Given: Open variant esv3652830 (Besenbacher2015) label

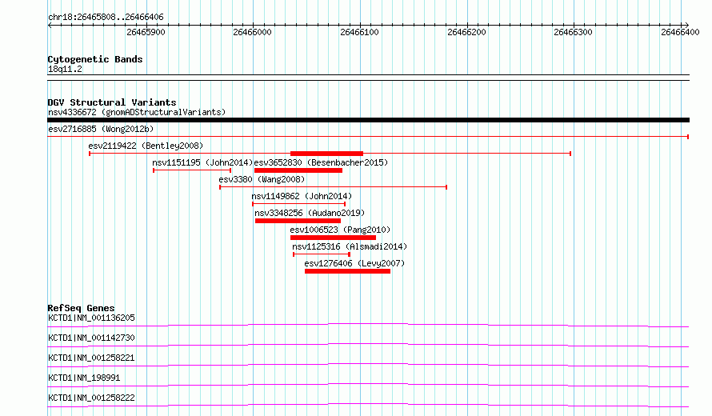Looking at the screenshot, I should tap(321, 162).
